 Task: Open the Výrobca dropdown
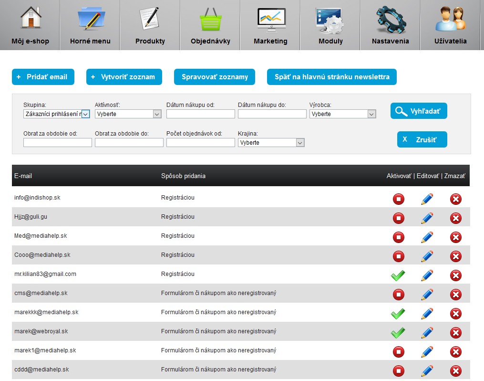[342, 114]
